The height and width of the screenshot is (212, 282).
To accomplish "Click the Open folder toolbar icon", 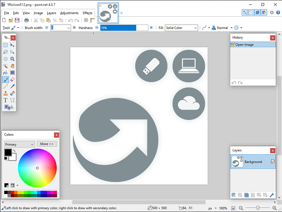I will 11,20.
